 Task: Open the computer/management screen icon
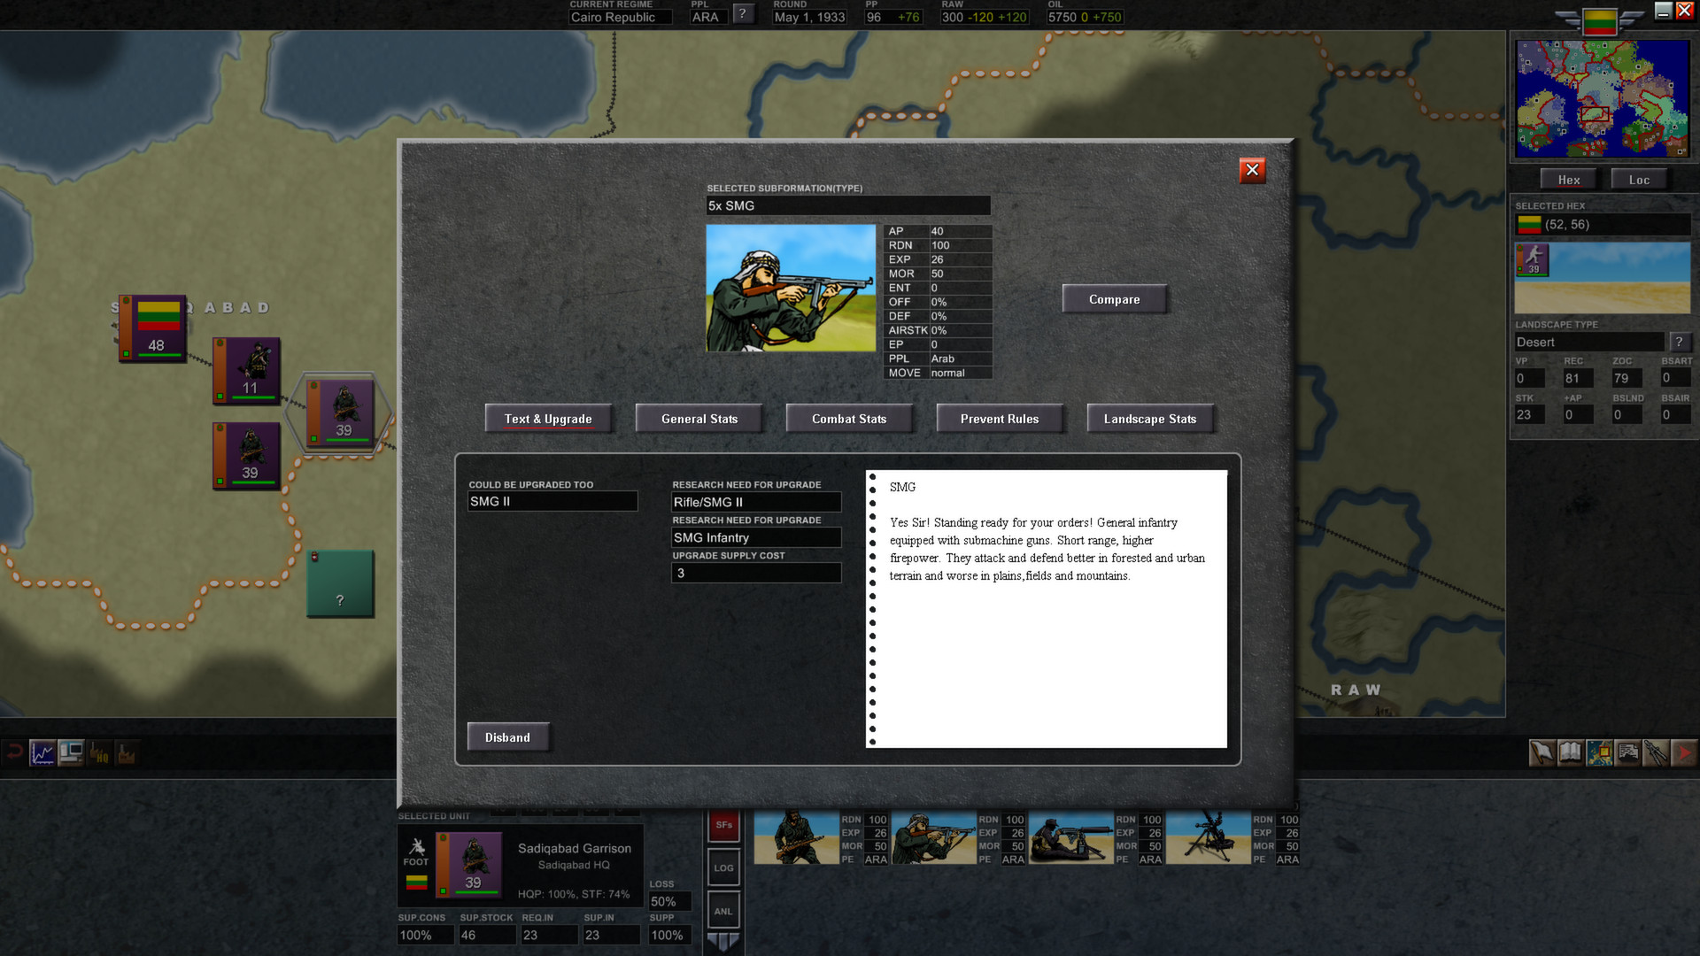point(71,753)
